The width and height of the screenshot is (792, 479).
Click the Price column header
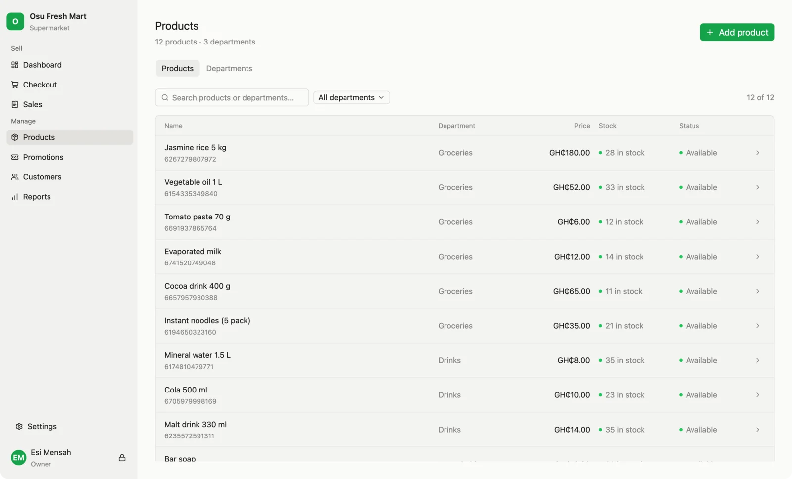click(x=582, y=126)
